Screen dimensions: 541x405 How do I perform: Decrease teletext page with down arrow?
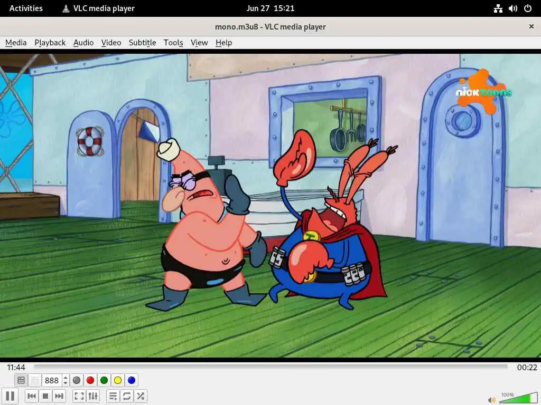tap(66, 383)
